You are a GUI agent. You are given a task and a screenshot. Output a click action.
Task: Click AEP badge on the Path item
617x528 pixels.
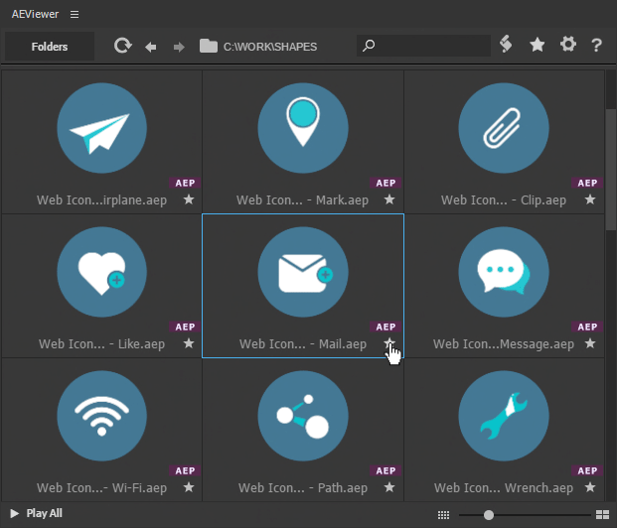(x=386, y=470)
